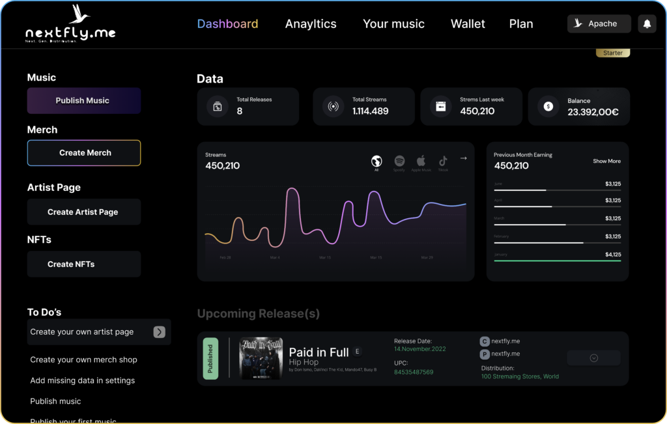Click the Streams Last week calendar icon
Image resolution: width=667 pixels, height=424 pixels.
pyautogui.click(x=441, y=106)
